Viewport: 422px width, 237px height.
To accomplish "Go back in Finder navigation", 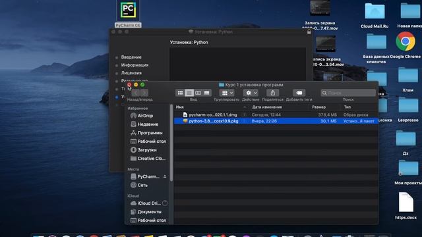I will click(136, 93).
